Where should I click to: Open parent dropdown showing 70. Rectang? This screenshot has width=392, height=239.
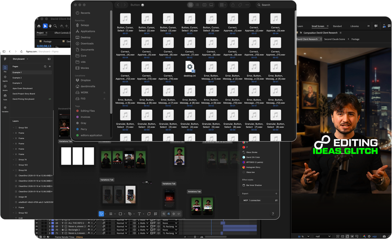[170, 226]
